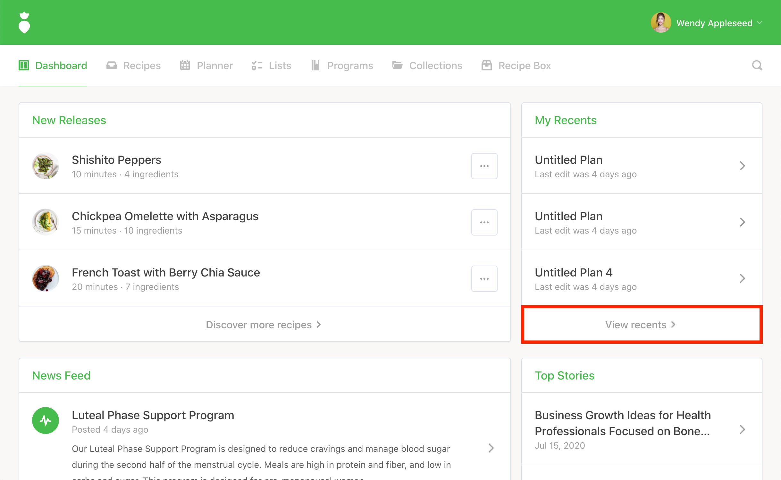The height and width of the screenshot is (480, 781).
Task: Open more options for Chickpea Omelette
Action: click(484, 222)
